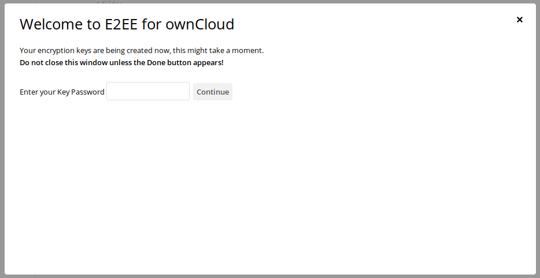Image resolution: width=540 pixels, height=278 pixels.
Task: Click the 'Do not close this window' warning text
Action: [121, 62]
